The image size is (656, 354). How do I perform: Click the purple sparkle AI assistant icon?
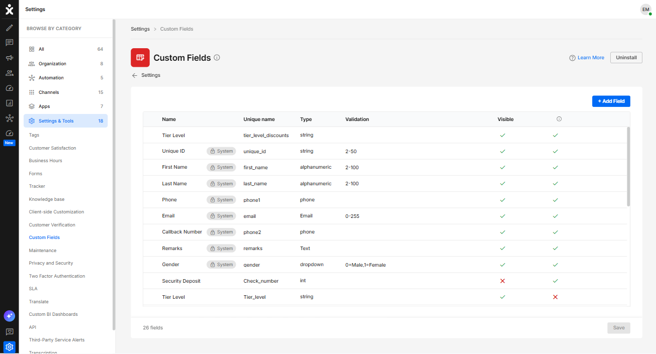(x=9, y=316)
